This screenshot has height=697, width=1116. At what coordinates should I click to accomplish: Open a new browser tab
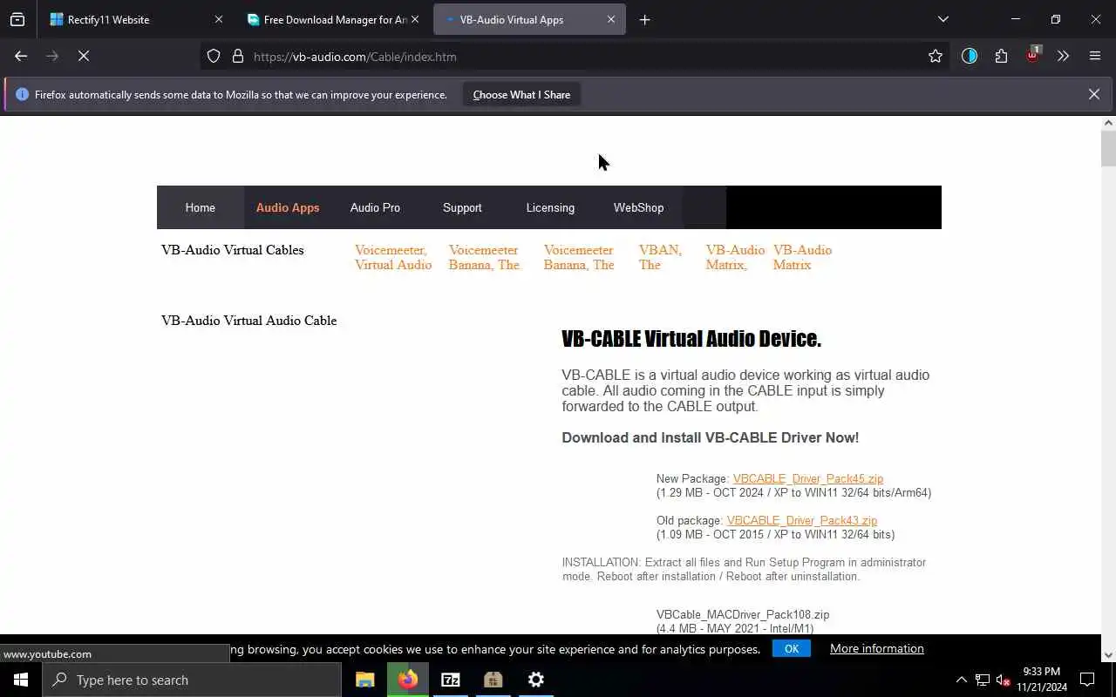point(645,19)
